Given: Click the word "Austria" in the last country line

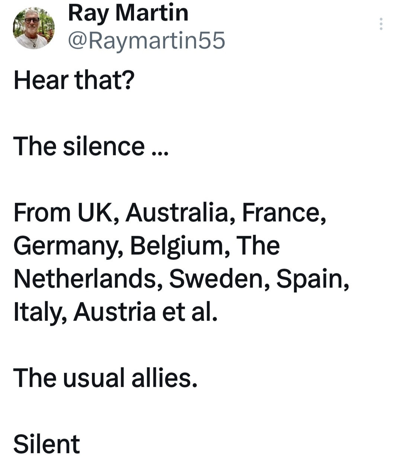Looking at the screenshot, I should tap(114, 312).
